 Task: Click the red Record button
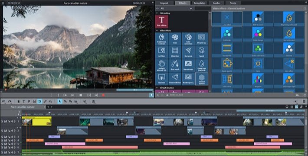point(103,95)
